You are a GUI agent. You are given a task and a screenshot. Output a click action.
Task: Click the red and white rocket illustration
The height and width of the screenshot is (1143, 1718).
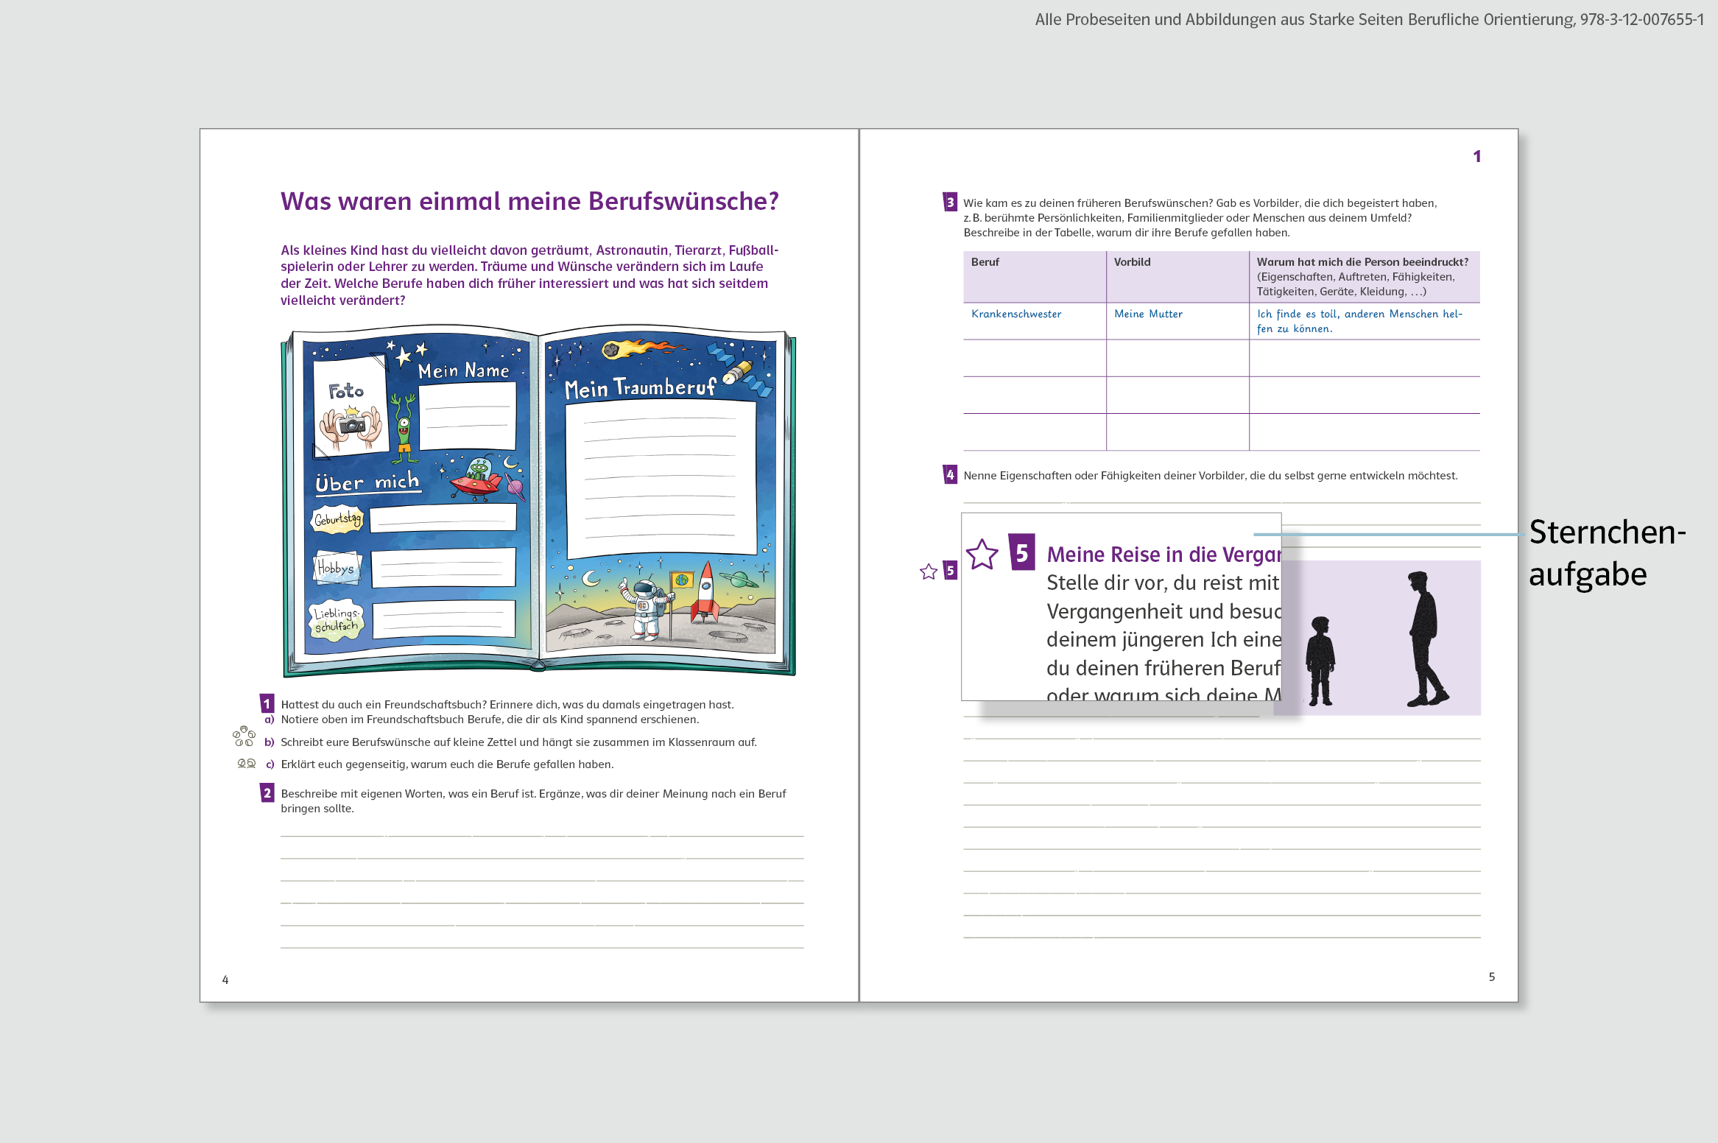tap(705, 592)
